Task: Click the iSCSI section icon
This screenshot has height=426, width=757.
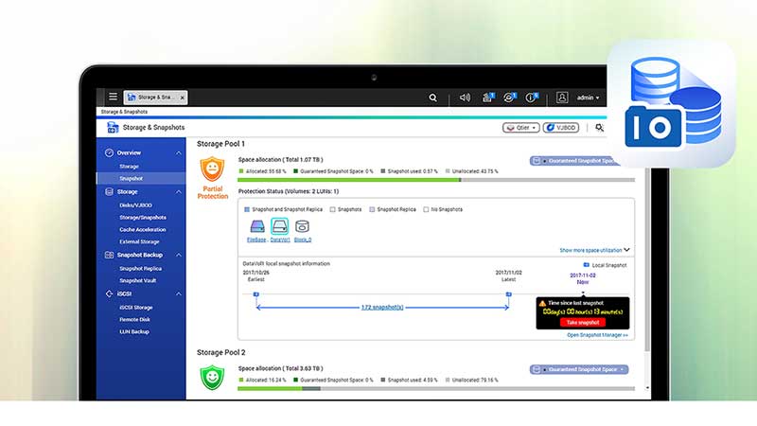Action: 109,293
